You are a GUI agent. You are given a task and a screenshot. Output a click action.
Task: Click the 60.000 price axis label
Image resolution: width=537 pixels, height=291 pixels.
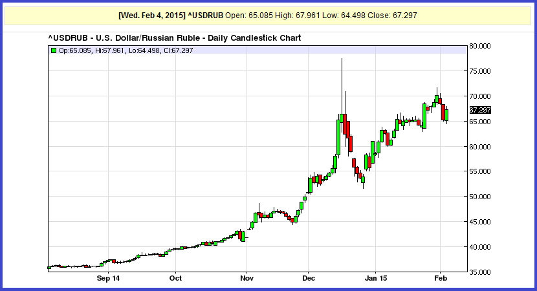tap(480, 147)
